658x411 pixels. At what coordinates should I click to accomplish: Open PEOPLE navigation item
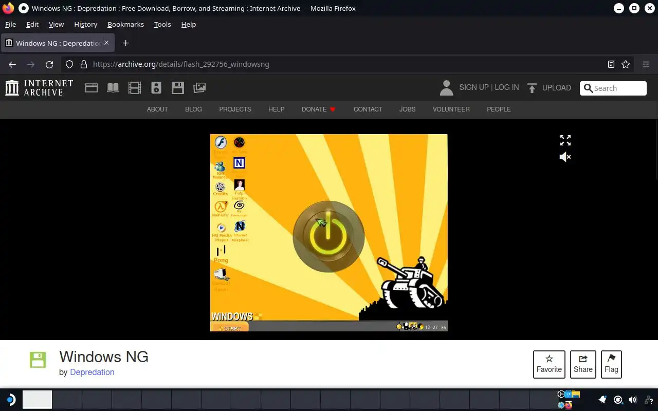tap(499, 109)
